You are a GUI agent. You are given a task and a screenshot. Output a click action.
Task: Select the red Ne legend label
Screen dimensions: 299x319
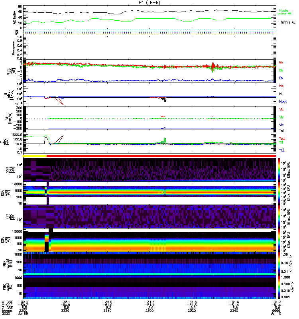281,86
